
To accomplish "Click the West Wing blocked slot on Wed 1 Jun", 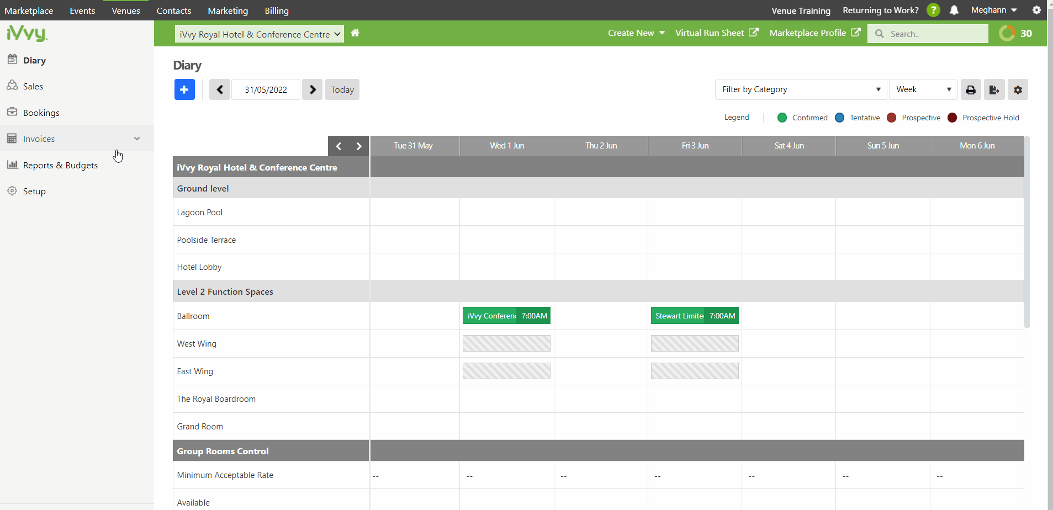I will (506, 343).
